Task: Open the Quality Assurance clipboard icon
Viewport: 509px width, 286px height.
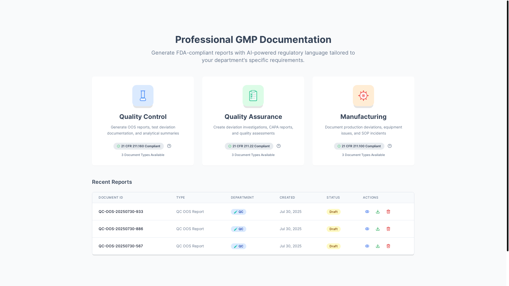Action: [253, 96]
